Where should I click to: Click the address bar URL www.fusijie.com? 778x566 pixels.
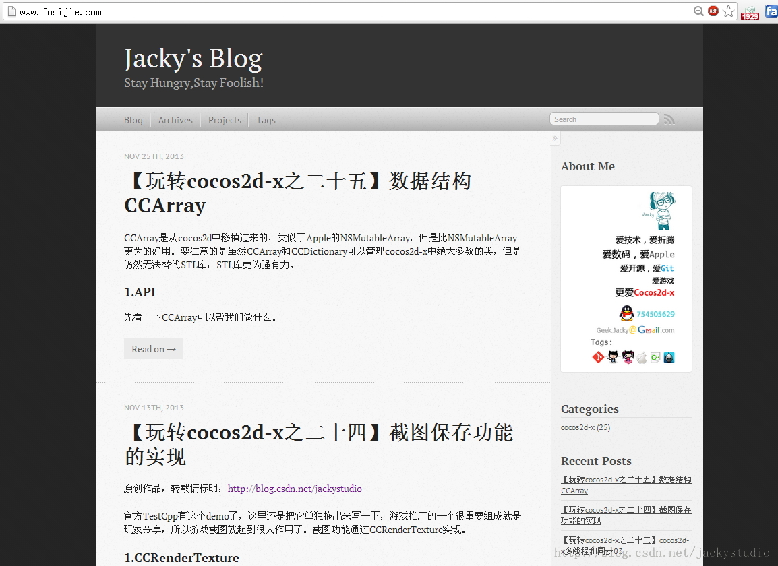point(61,12)
